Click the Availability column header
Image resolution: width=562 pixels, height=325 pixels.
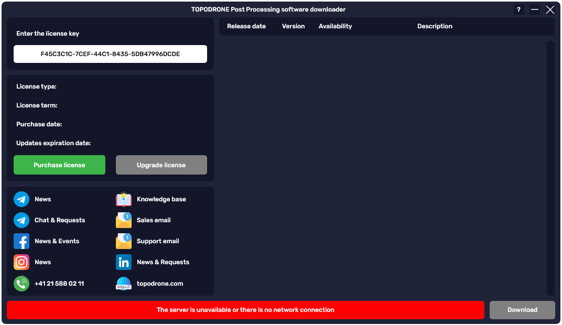tap(335, 26)
